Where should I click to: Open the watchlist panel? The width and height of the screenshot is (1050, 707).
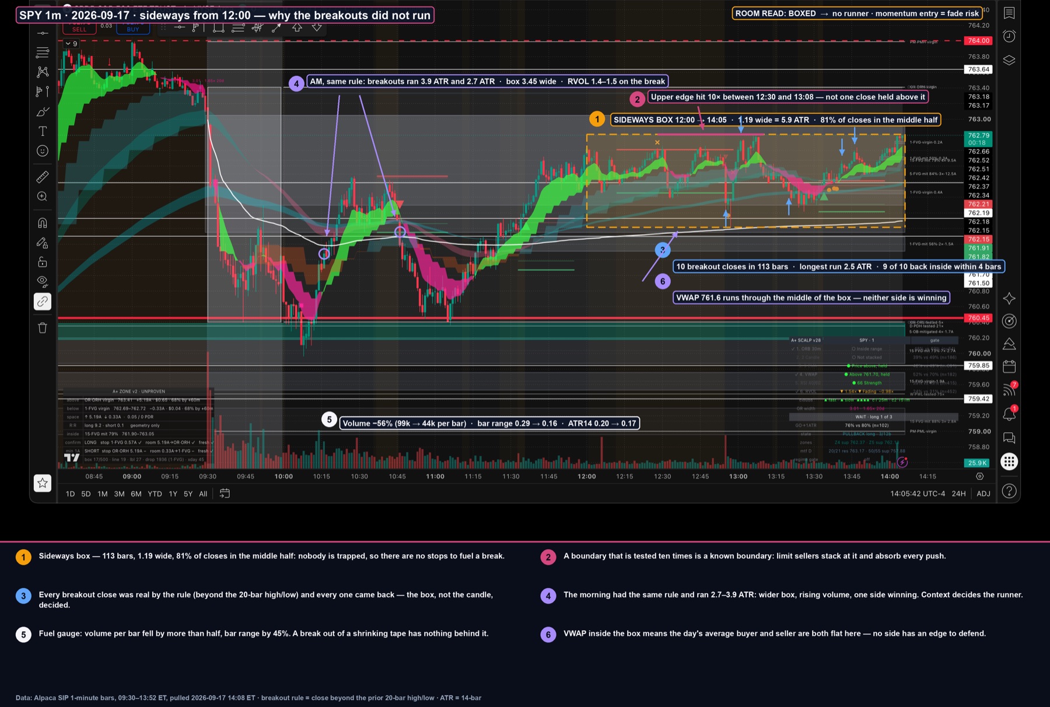pos(1009,13)
